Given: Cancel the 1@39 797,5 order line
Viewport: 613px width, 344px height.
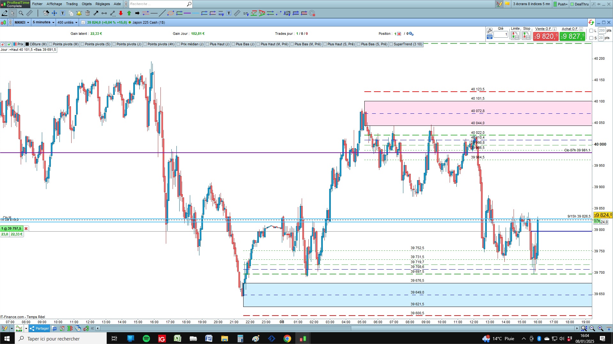Looking at the screenshot, I should coord(26,228).
